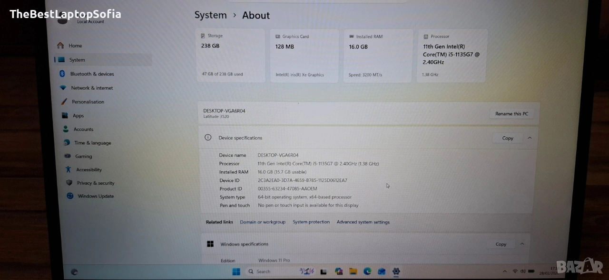Click the volume speaker tray icon
The image size is (609, 280).
(523, 271)
